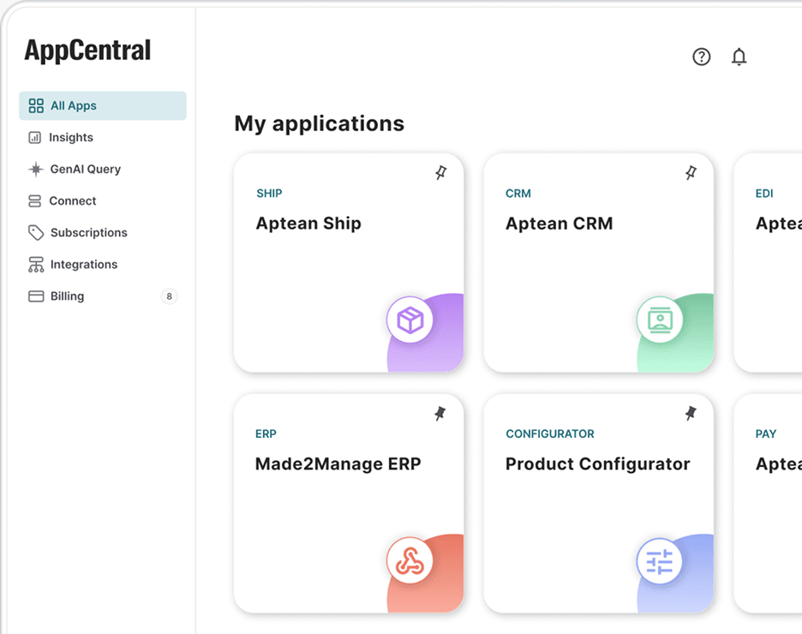Unpin the Aptean Ship card

point(440,173)
